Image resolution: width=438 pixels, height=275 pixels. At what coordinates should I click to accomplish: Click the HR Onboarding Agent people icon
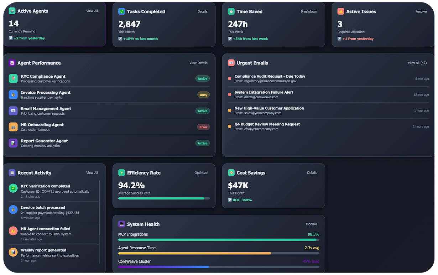click(13, 127)
